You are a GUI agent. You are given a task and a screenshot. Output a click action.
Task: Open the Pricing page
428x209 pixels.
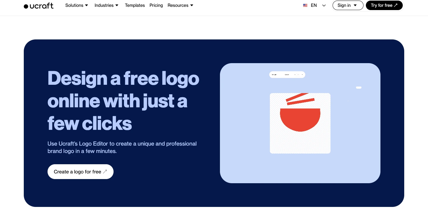coord(156,5)
